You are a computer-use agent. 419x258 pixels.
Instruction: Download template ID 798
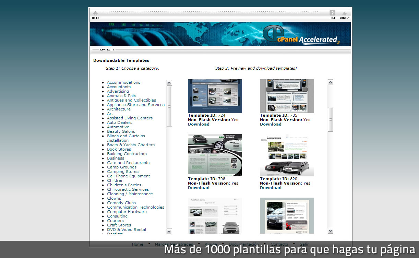(199, 188)
